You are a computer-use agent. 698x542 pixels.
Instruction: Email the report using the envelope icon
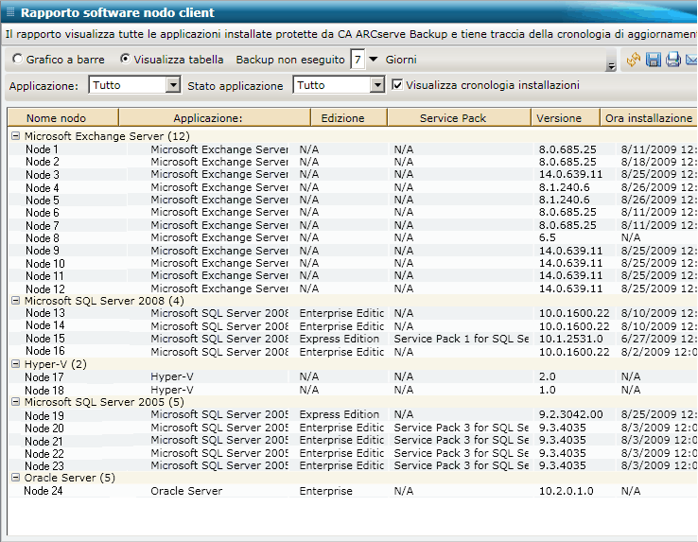(x=691, y=60)
